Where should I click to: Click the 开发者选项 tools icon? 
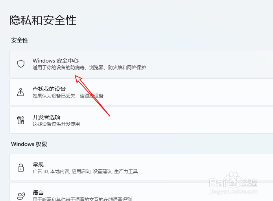[20, 120]
